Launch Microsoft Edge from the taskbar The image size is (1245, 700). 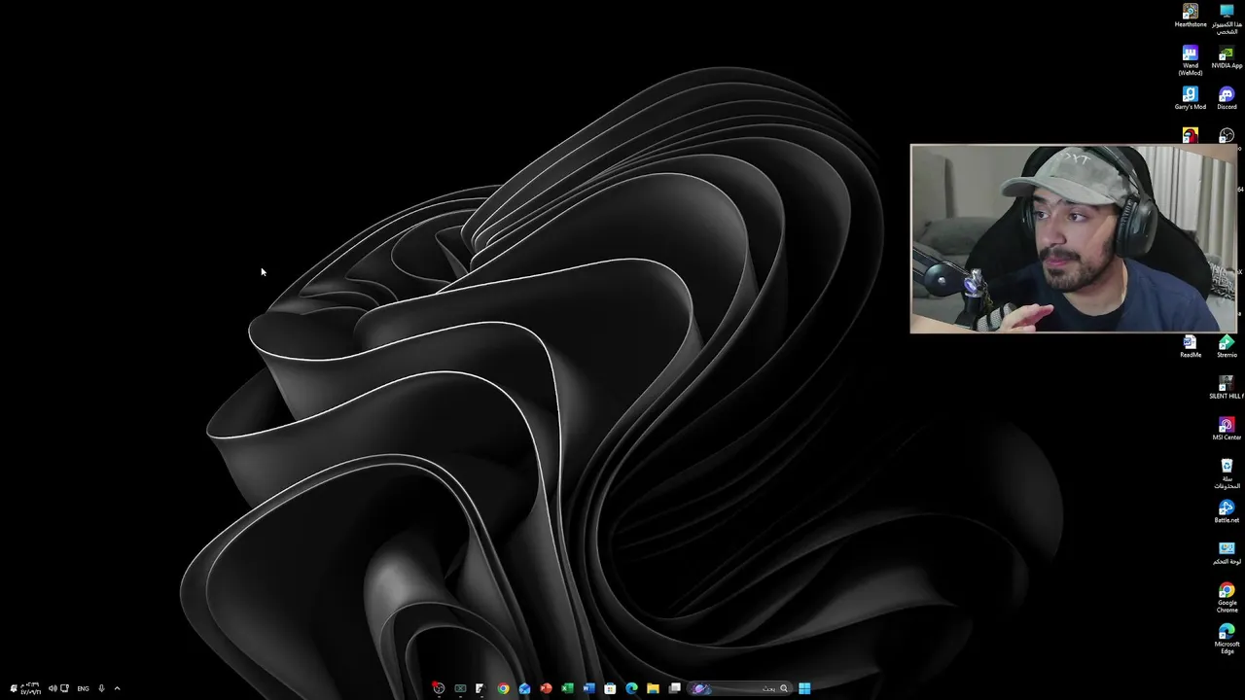point(631,688)
